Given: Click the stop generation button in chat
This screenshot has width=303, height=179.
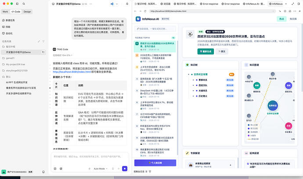Looking at the screenshot, I should click(125, 168).
